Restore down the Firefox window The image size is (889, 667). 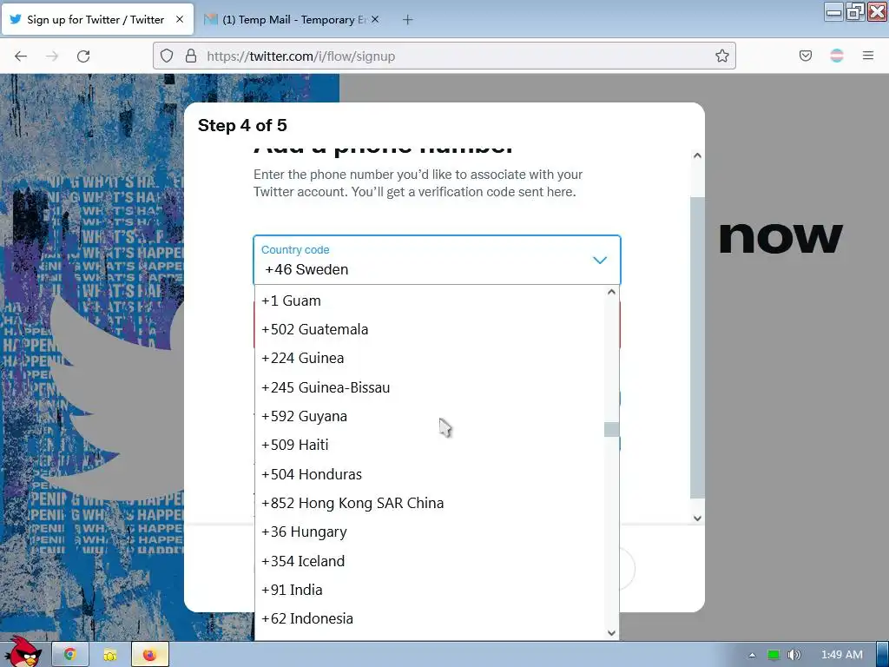coord(855,12)
